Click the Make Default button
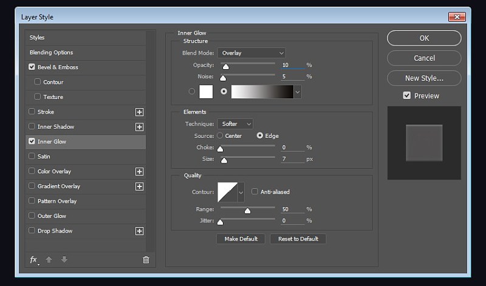 pos(241,239)
